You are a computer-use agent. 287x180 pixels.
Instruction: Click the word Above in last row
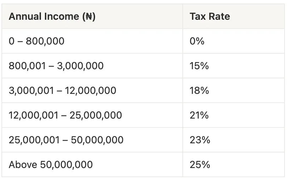coord(23,164)
